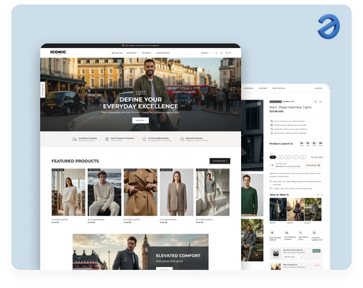
Task: Select the third size option pill
Action: click(x=287, y=157)
